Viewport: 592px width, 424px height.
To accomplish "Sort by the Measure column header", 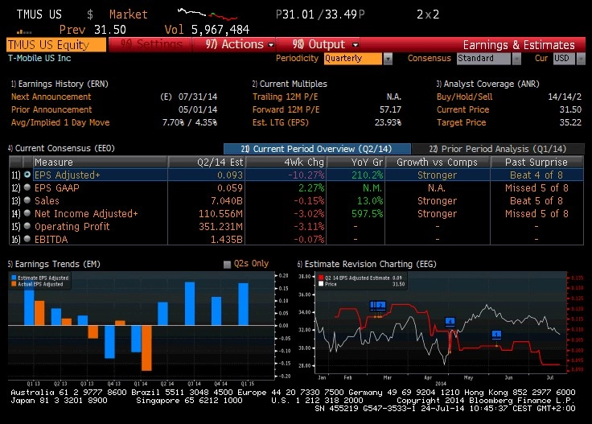I will coord(100,162).
